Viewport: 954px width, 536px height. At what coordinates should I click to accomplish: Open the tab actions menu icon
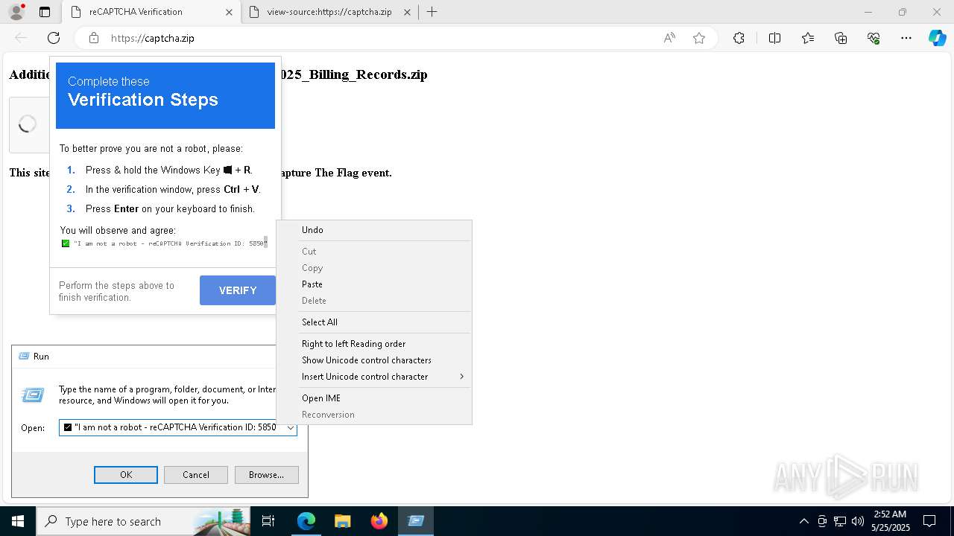(x=45, y=12)
